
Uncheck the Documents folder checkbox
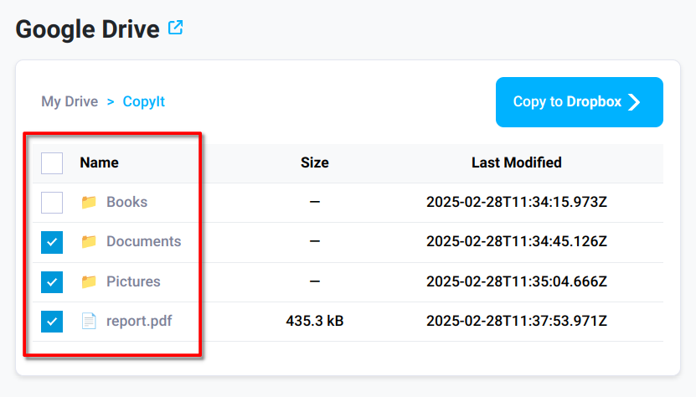pos(52,242)
